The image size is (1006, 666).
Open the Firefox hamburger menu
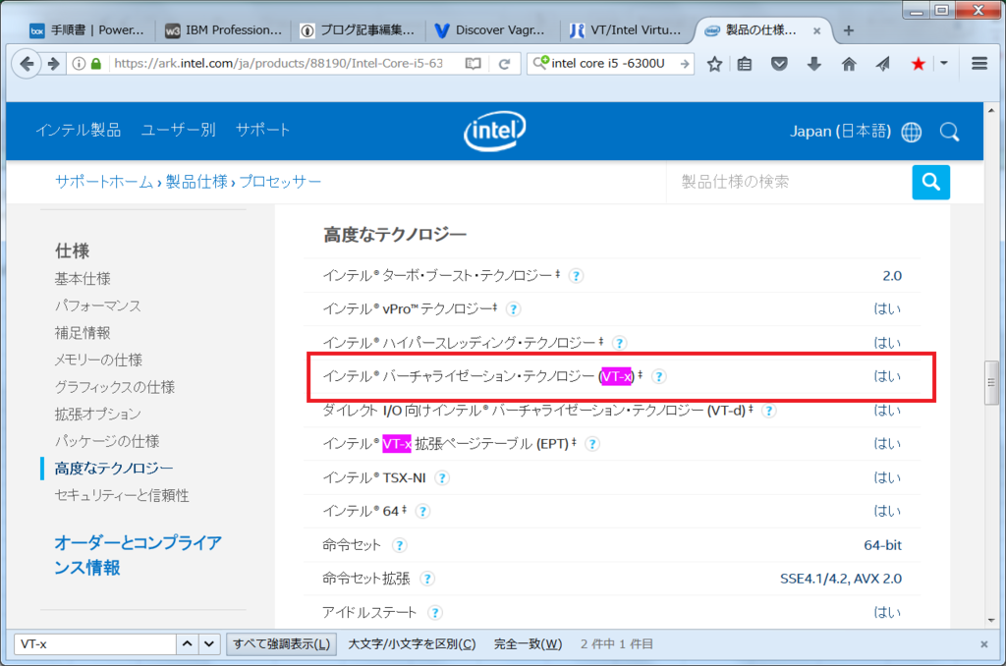pyautogui.click(x=979, y=63)
